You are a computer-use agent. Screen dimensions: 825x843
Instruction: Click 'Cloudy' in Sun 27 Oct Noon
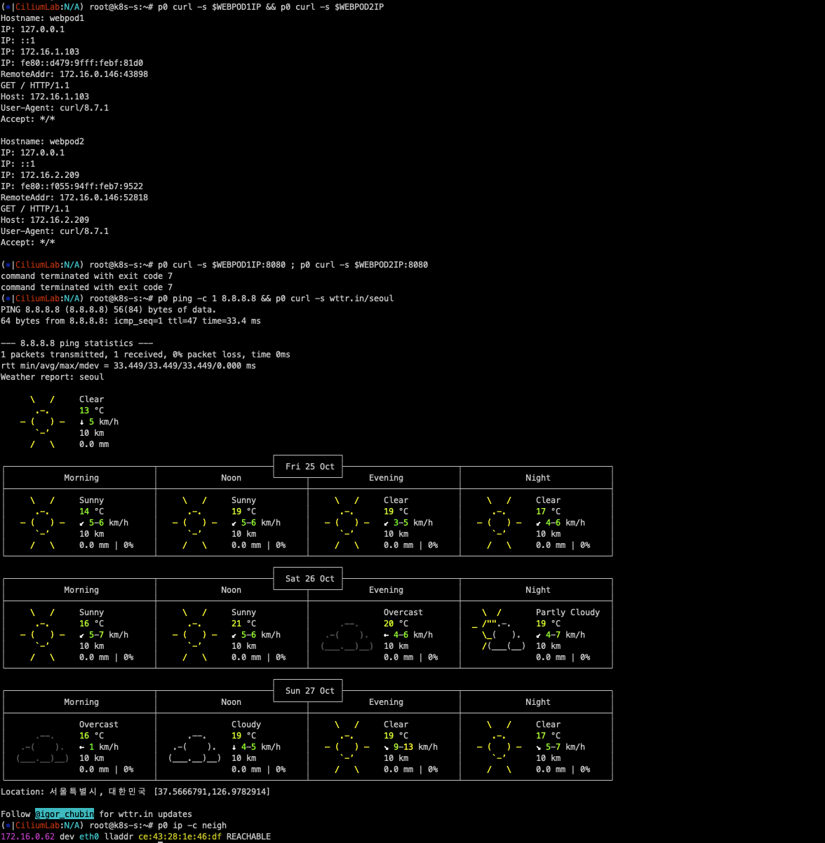click(x=246, y=725)
